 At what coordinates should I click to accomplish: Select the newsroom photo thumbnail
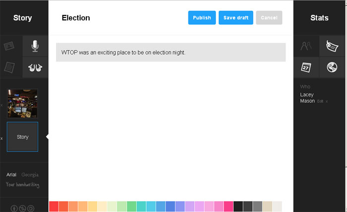22,103
